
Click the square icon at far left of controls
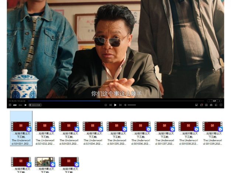[x=10, y=105]
